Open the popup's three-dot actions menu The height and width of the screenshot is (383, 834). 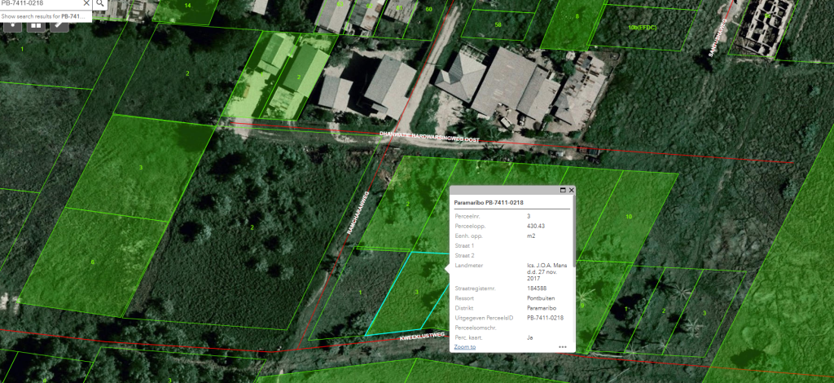click(562, 347)
